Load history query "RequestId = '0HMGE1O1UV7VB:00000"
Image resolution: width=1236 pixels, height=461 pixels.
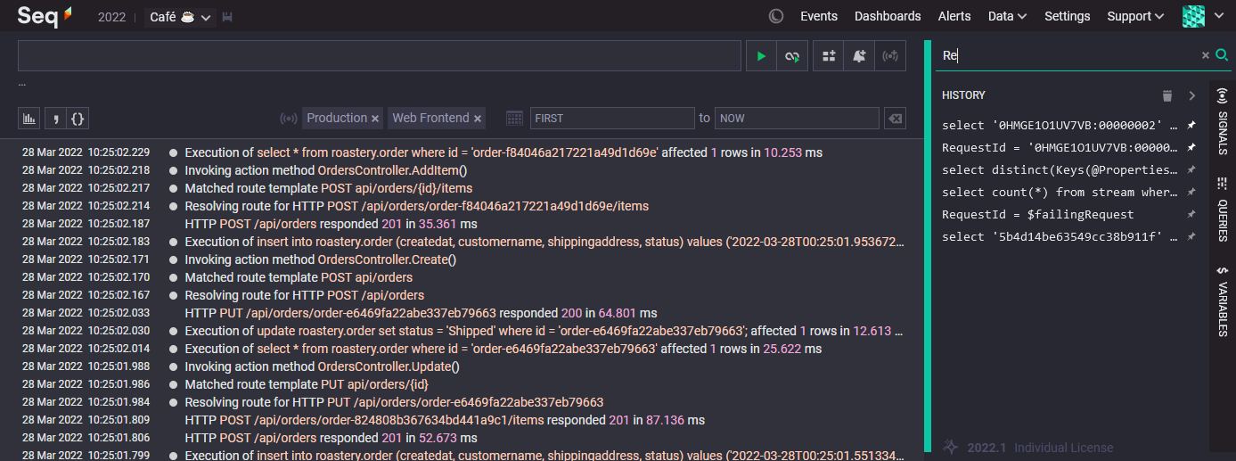pos(1060,147)
